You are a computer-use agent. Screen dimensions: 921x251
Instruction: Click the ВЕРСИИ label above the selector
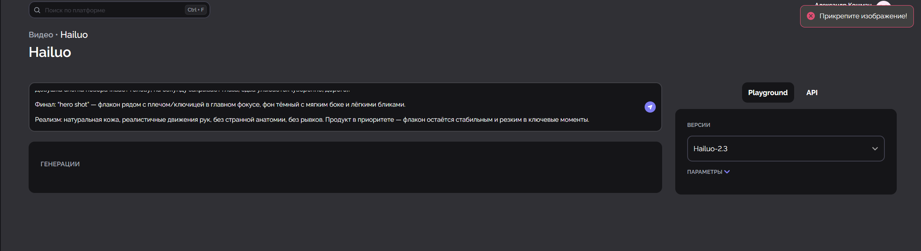[x=698, y=125]
